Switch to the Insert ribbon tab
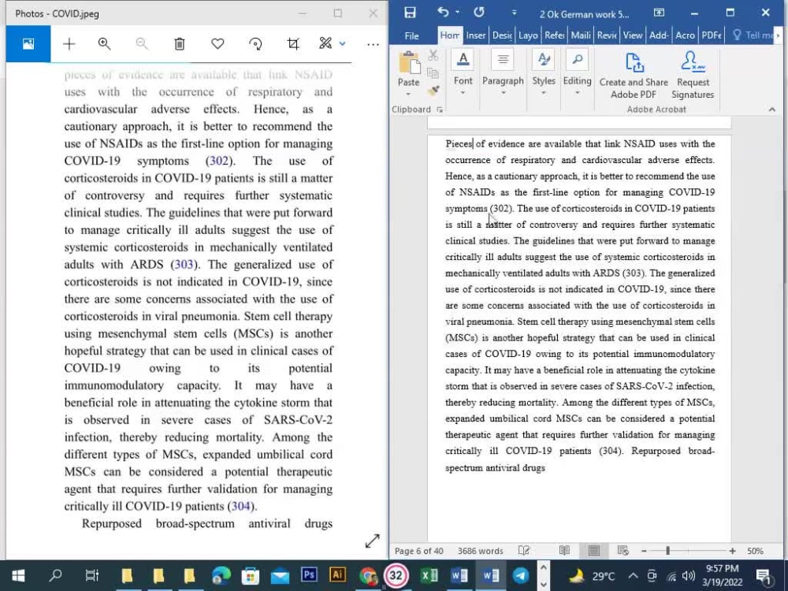Viewport: 788px width, 591px height. pyautogui.click(x=475, y=35)
